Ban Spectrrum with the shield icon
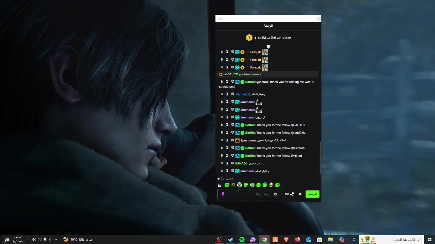 [233, 140]
